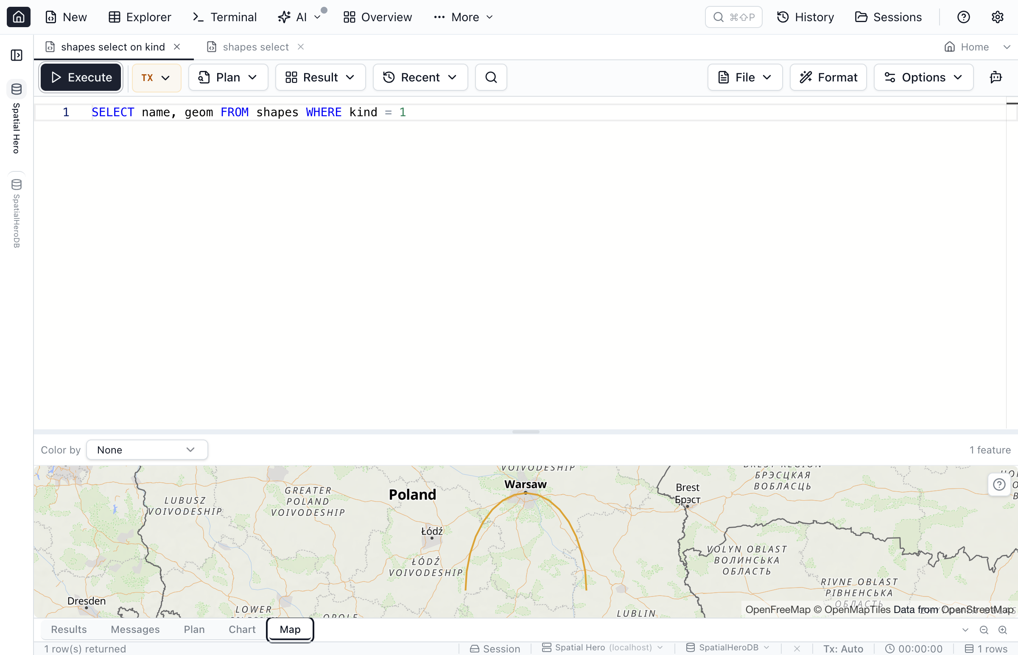This screenshot has height=655, width=1018.
Task: Open the Spatial Hero (localhost) connection selector
Action: (602, 648)
